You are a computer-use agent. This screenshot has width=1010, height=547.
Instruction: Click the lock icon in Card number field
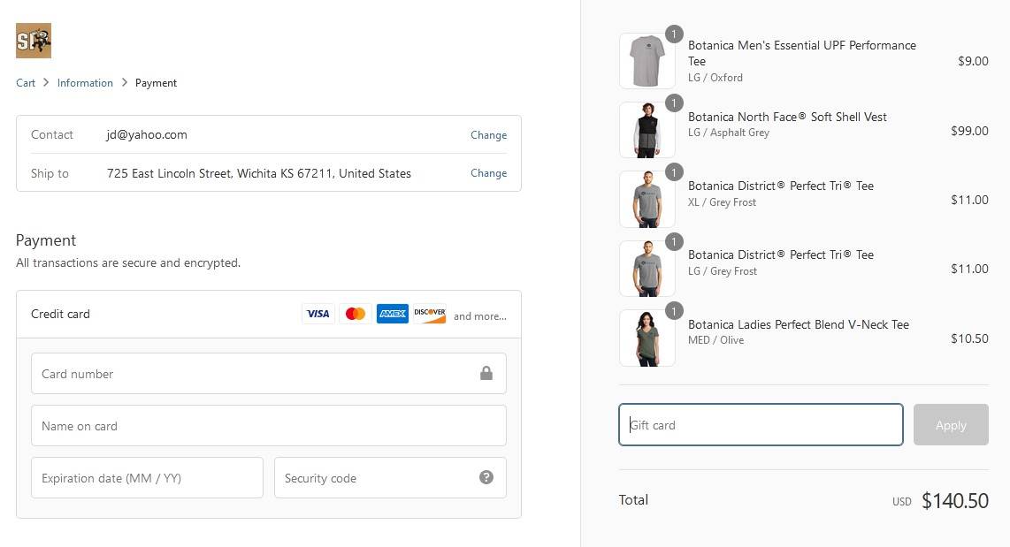point(486,373)
